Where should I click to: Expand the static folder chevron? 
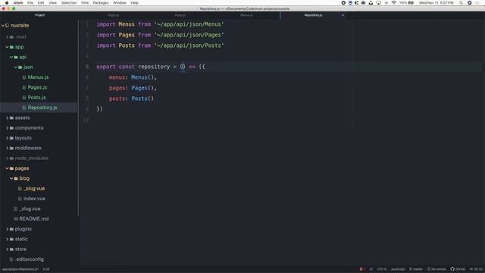tap(7, 240)
